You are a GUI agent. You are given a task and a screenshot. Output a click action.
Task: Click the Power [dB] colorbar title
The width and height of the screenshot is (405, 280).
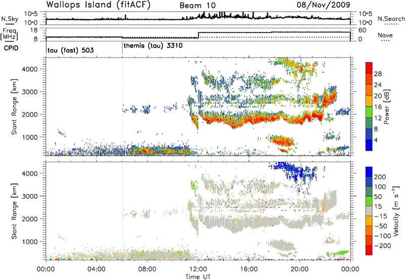coord(387,107)
